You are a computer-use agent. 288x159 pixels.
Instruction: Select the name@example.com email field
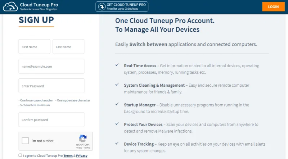tap(51, 66)
